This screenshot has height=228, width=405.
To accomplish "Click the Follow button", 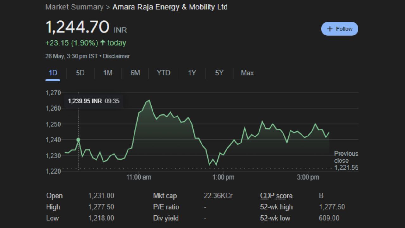I will click(340, 29).
